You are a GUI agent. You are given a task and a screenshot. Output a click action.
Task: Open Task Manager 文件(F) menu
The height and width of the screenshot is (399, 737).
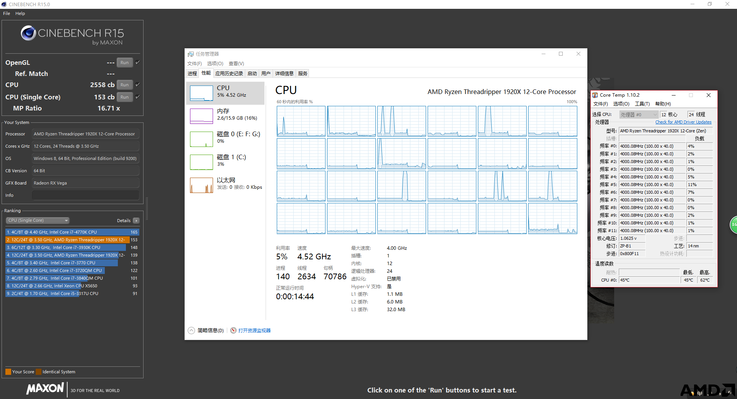coord(194,64)
